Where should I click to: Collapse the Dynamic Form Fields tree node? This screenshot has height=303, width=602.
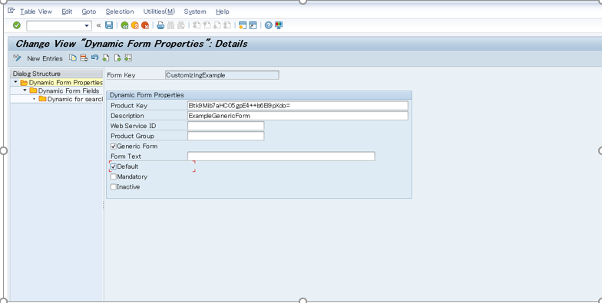[25, 91]
